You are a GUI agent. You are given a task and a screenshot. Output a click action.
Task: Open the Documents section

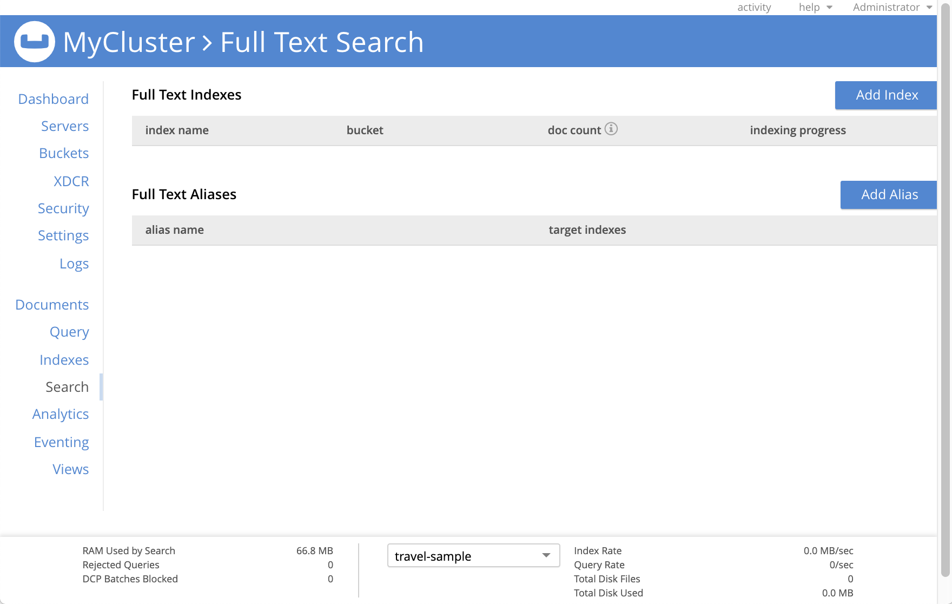tap(52, 305)
